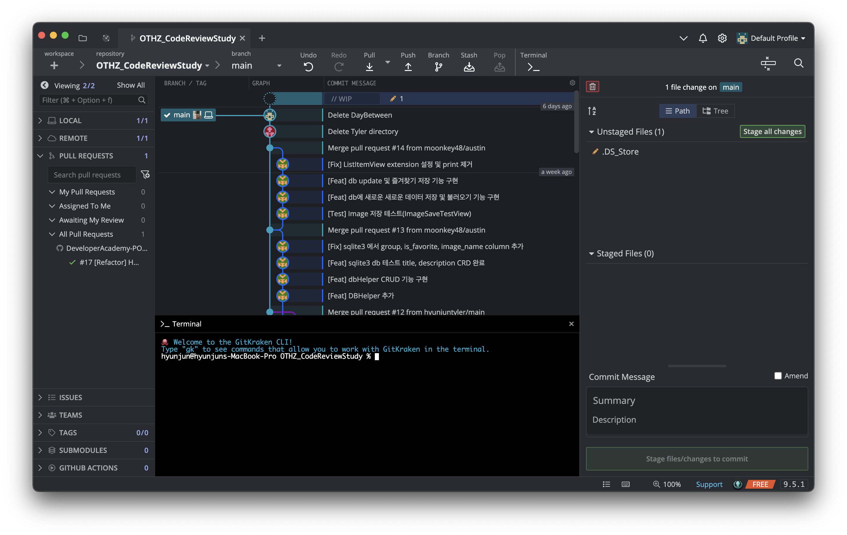Image resolution: width=847 pixels, height=535 pixels.
Task: Open search using magnifier icon in toolbar
Action: point(798,63)
